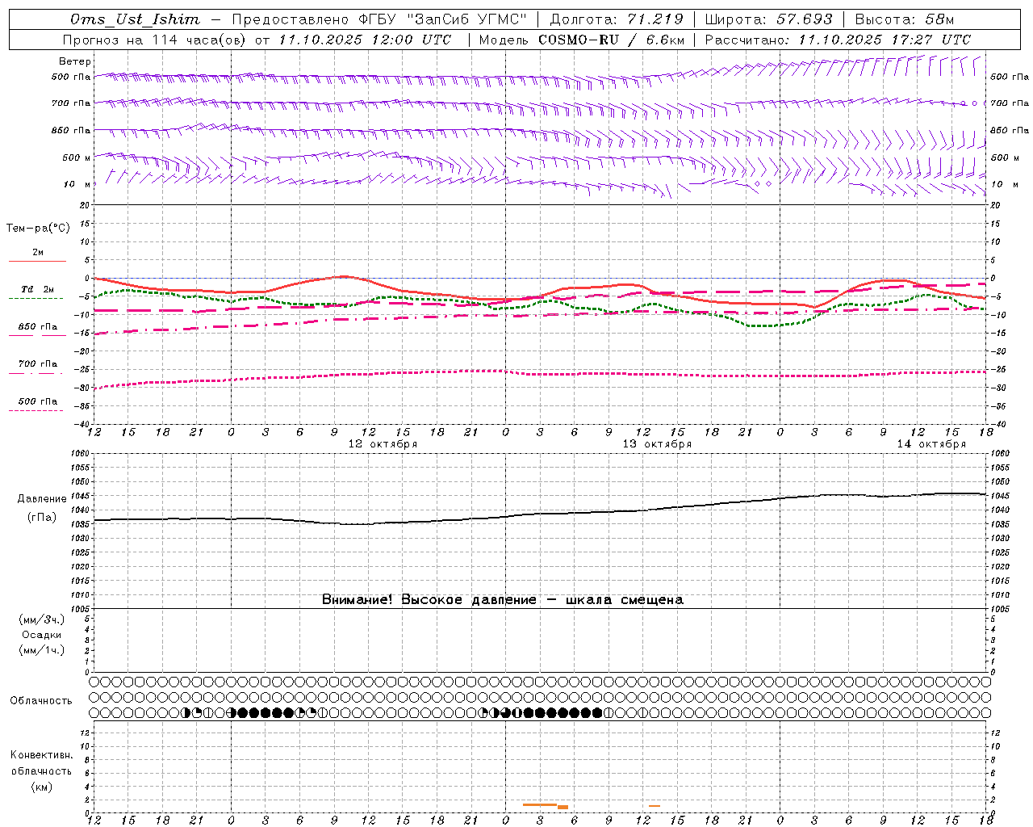Select the Широта: 57.693 value
1033x827 pixels.
click(x=768, y=19)
